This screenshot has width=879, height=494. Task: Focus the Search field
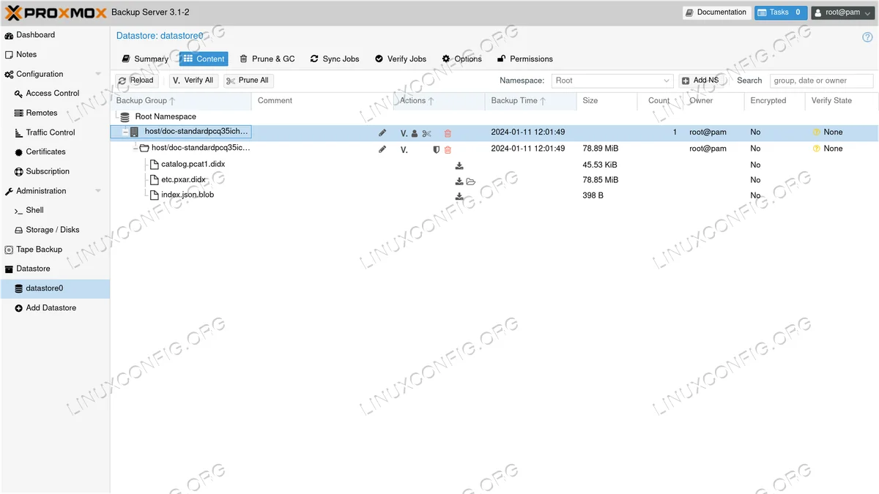pos(822,81)
